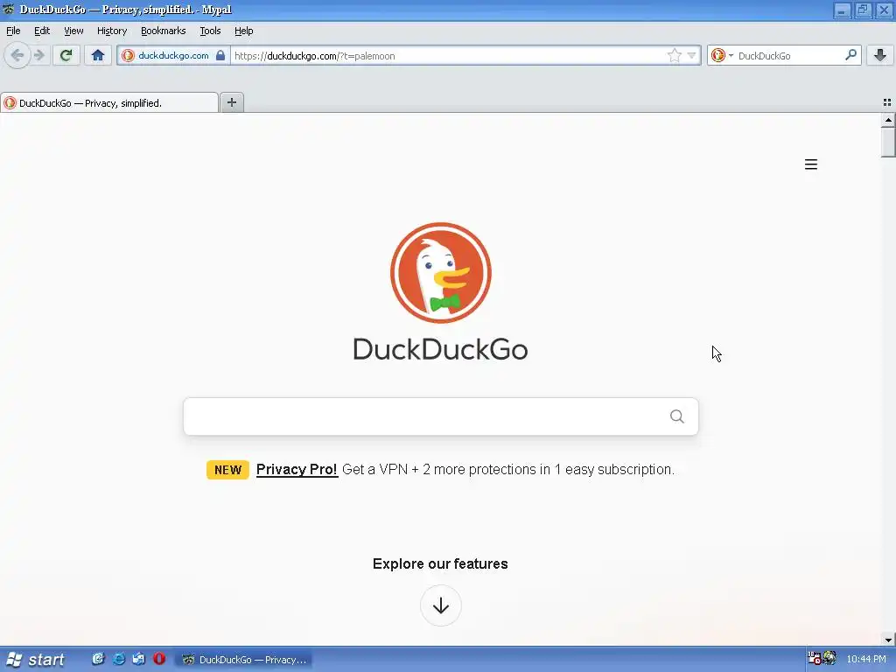
Task: Go back with the back arrow
Action: 17,55
